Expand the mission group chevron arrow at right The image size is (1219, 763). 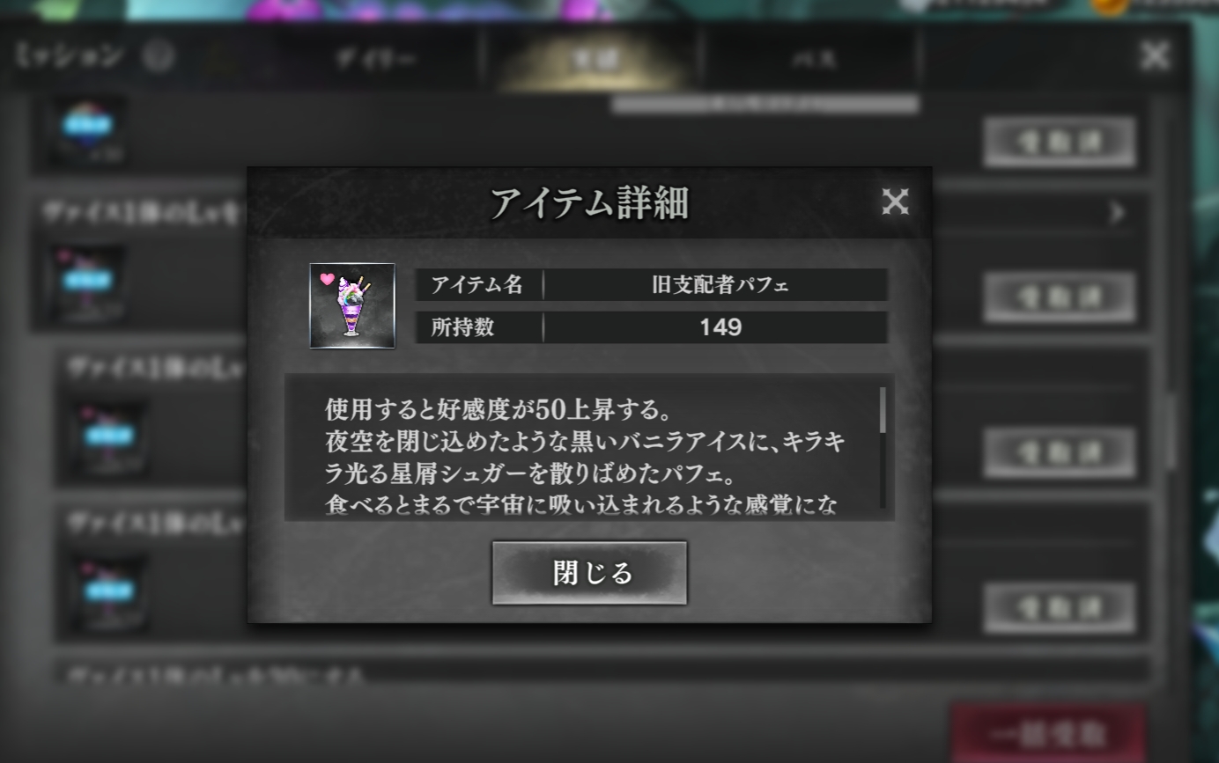1118,213
